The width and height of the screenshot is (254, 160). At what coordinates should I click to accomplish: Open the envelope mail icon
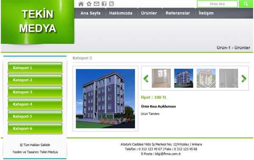coord(97,4)
